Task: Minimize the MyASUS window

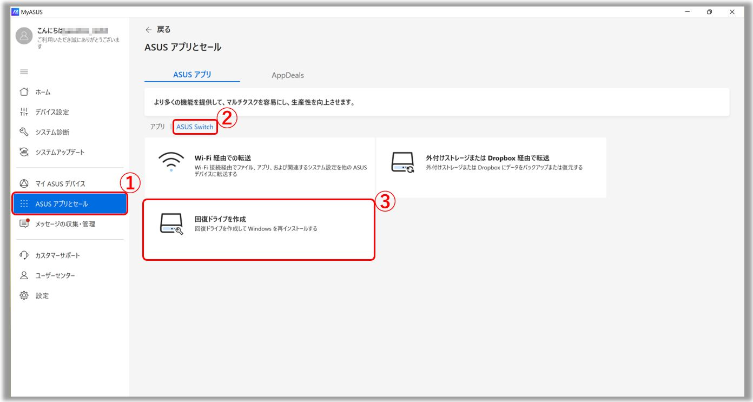Action: (x=687, y=12)
